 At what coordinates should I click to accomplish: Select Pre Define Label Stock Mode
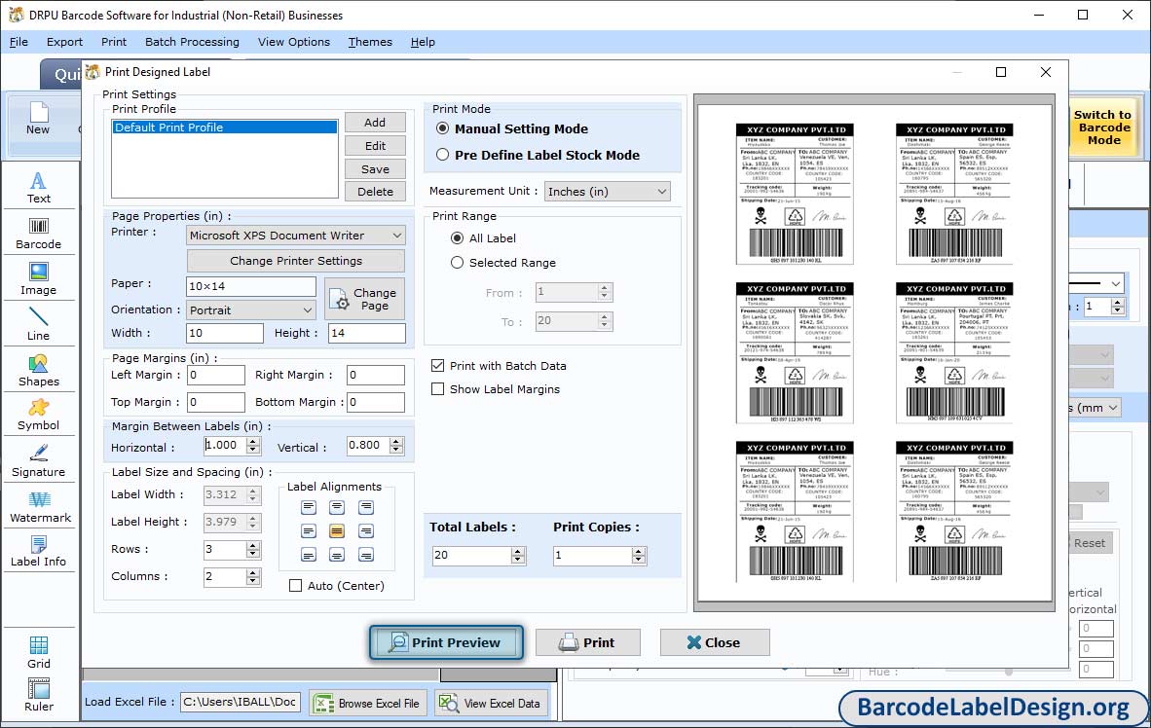pos(443,155)
